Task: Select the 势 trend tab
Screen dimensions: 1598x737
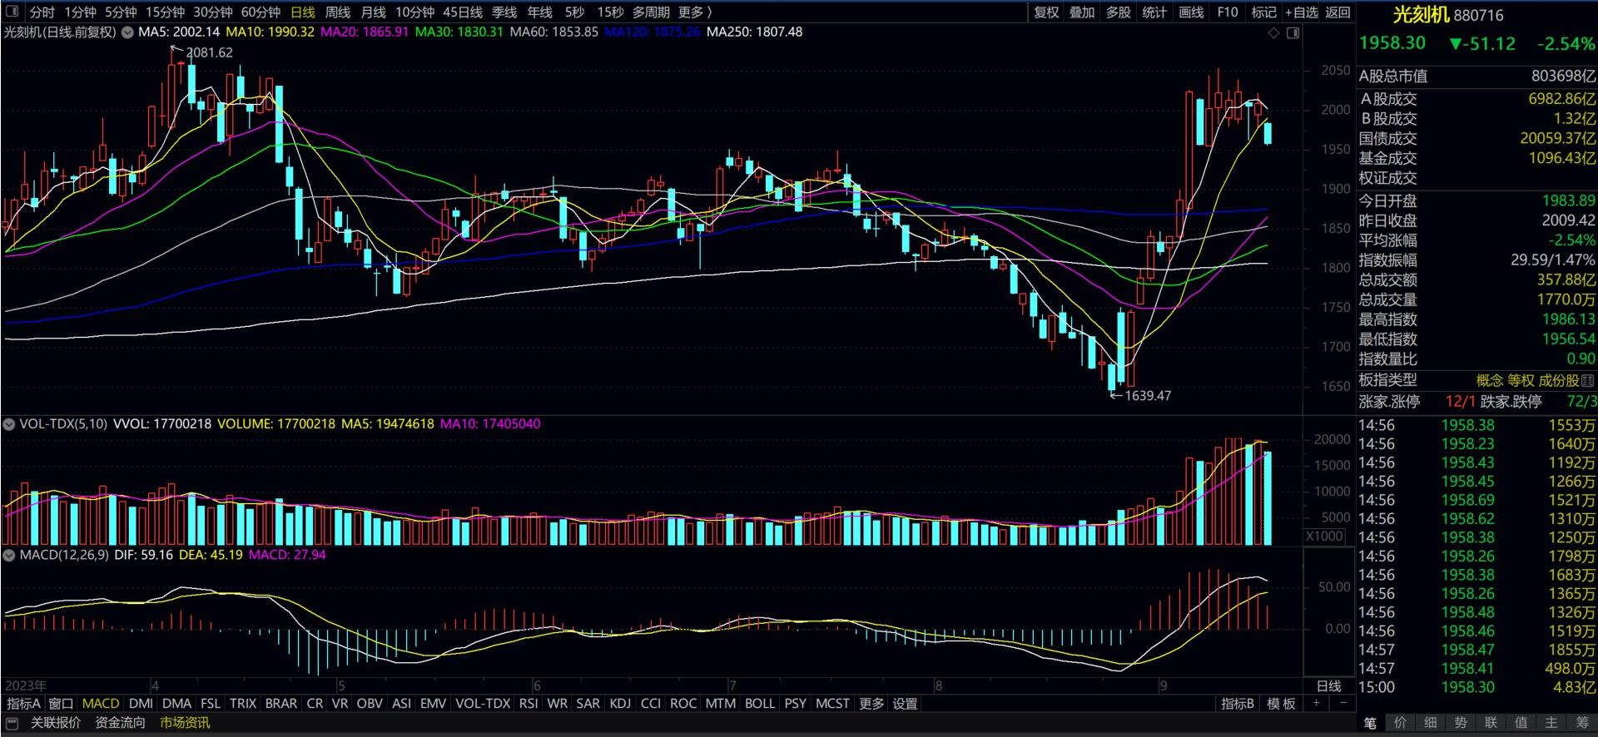Action: (1461, 723)
